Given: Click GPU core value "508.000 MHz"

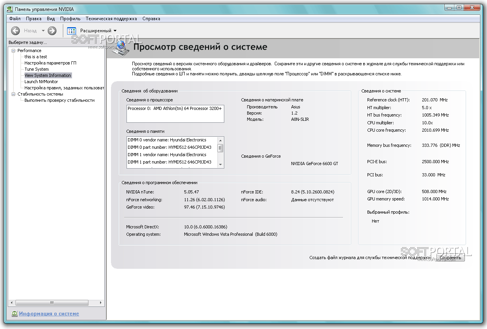Looking at the screenshot, I should point(434,191).
